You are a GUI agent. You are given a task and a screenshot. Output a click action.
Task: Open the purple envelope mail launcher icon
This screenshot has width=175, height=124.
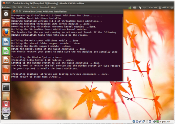coord(6,111)
